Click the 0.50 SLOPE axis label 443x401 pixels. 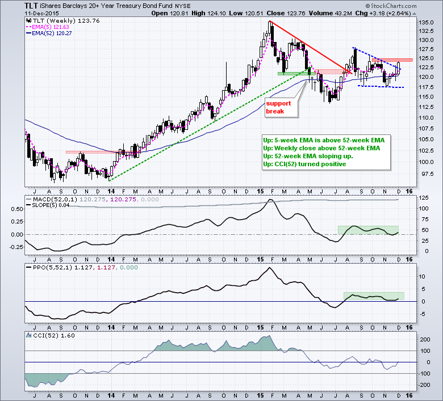coord(17,209)
